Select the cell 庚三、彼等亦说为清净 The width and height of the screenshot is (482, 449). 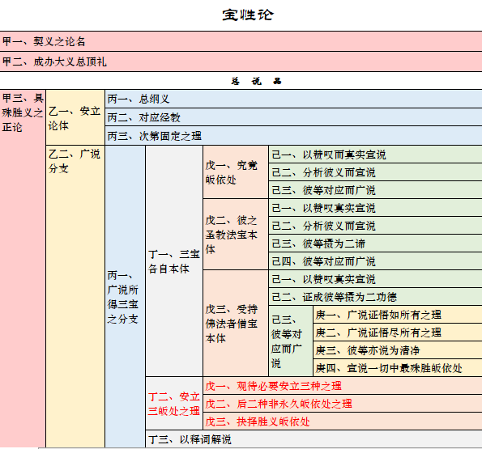(398, 350)
